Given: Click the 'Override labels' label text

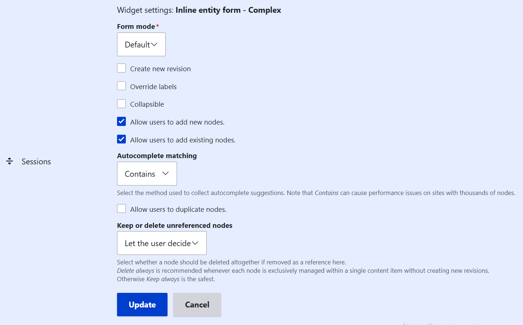Looking at the screenshot, I should (153, 86).
